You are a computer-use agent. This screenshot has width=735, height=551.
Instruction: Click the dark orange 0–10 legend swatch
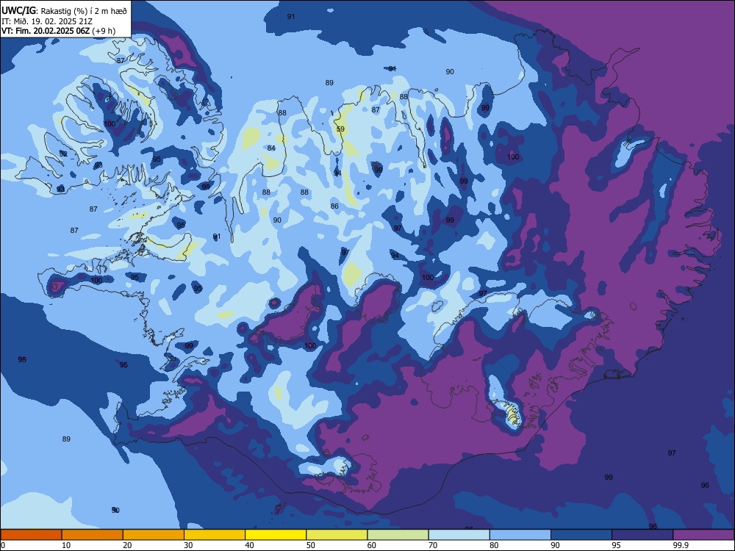(32, 535)
